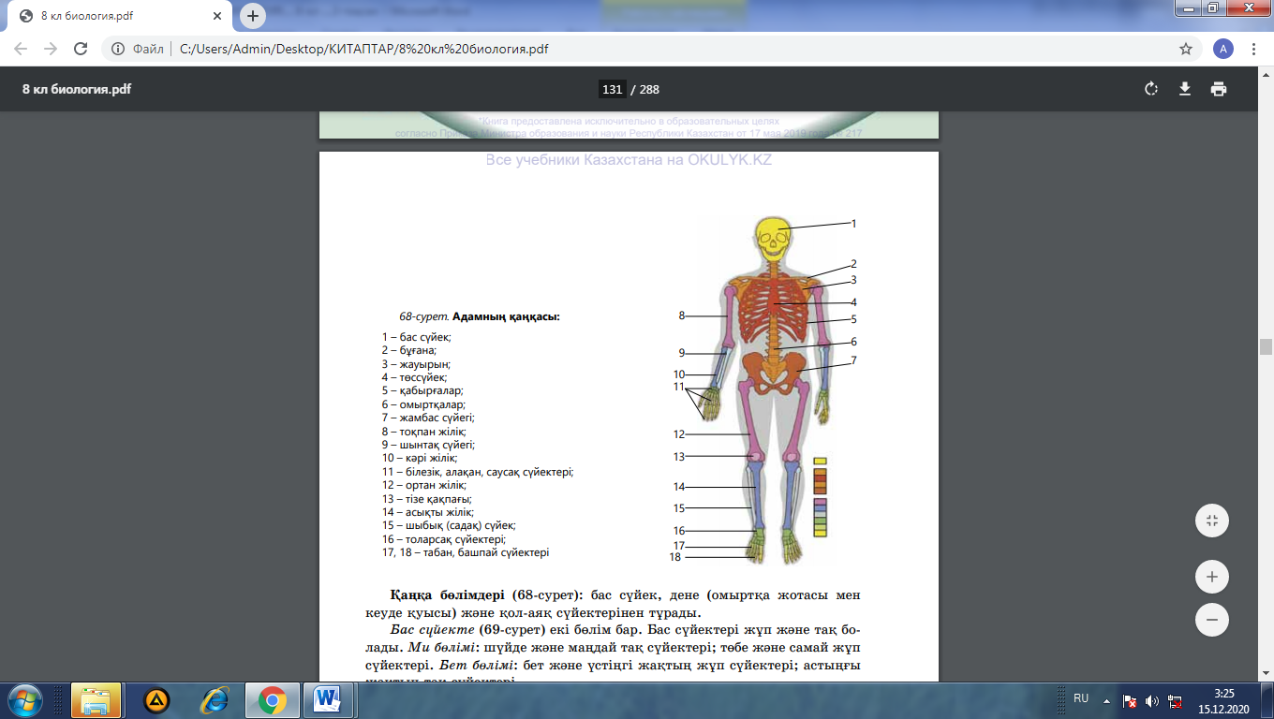Viewport: 1274px width, 719px height.
Task: Rotate the PDF clockwise
Action: pos(1151,89)
